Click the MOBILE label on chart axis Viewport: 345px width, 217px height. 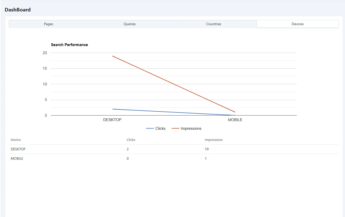235,120
